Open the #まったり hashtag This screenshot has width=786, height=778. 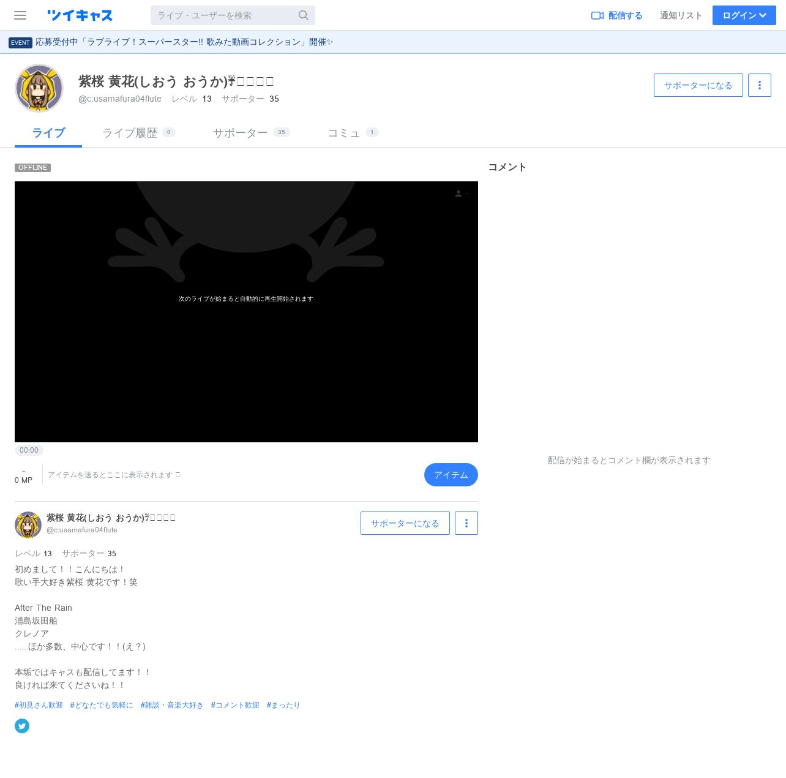[283, 705]
